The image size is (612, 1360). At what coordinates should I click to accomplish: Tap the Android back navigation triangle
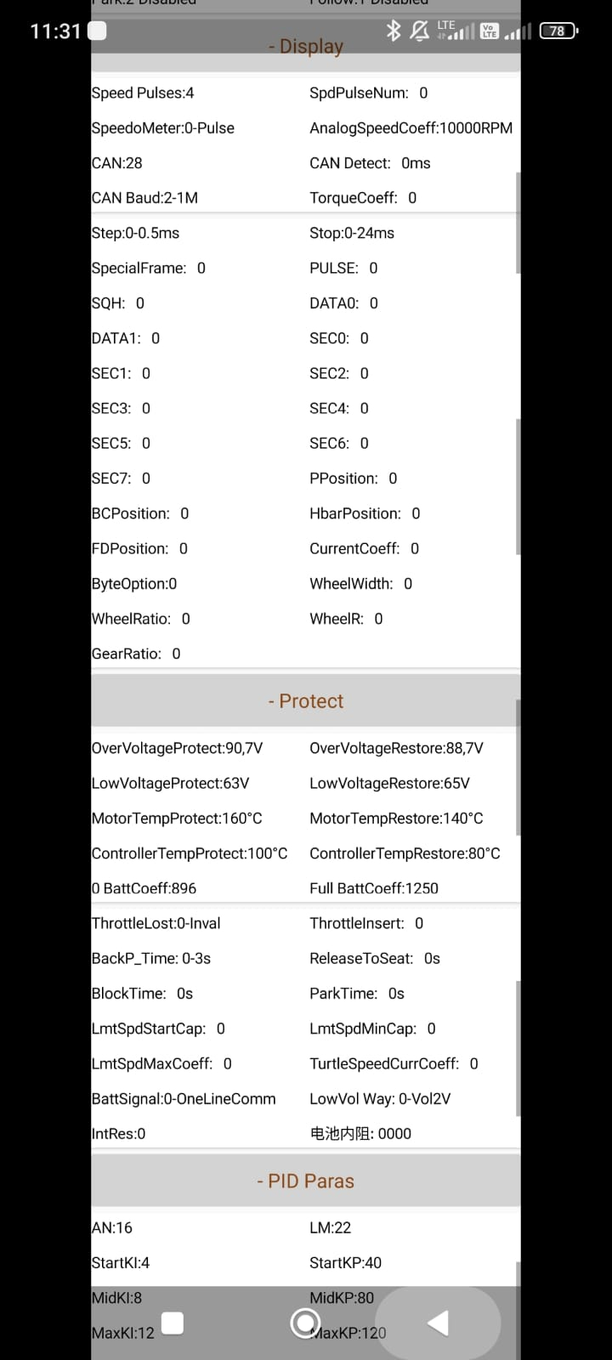[x=439, y=1323]
